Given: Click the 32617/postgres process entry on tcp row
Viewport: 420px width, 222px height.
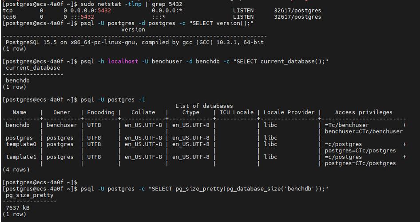Looking at the screenshot, I should (297, 11).
